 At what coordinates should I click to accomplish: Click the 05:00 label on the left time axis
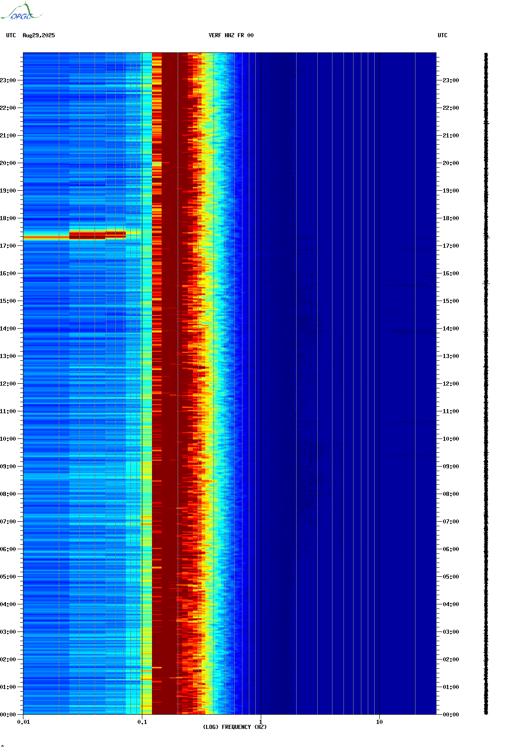coord(8,577)
